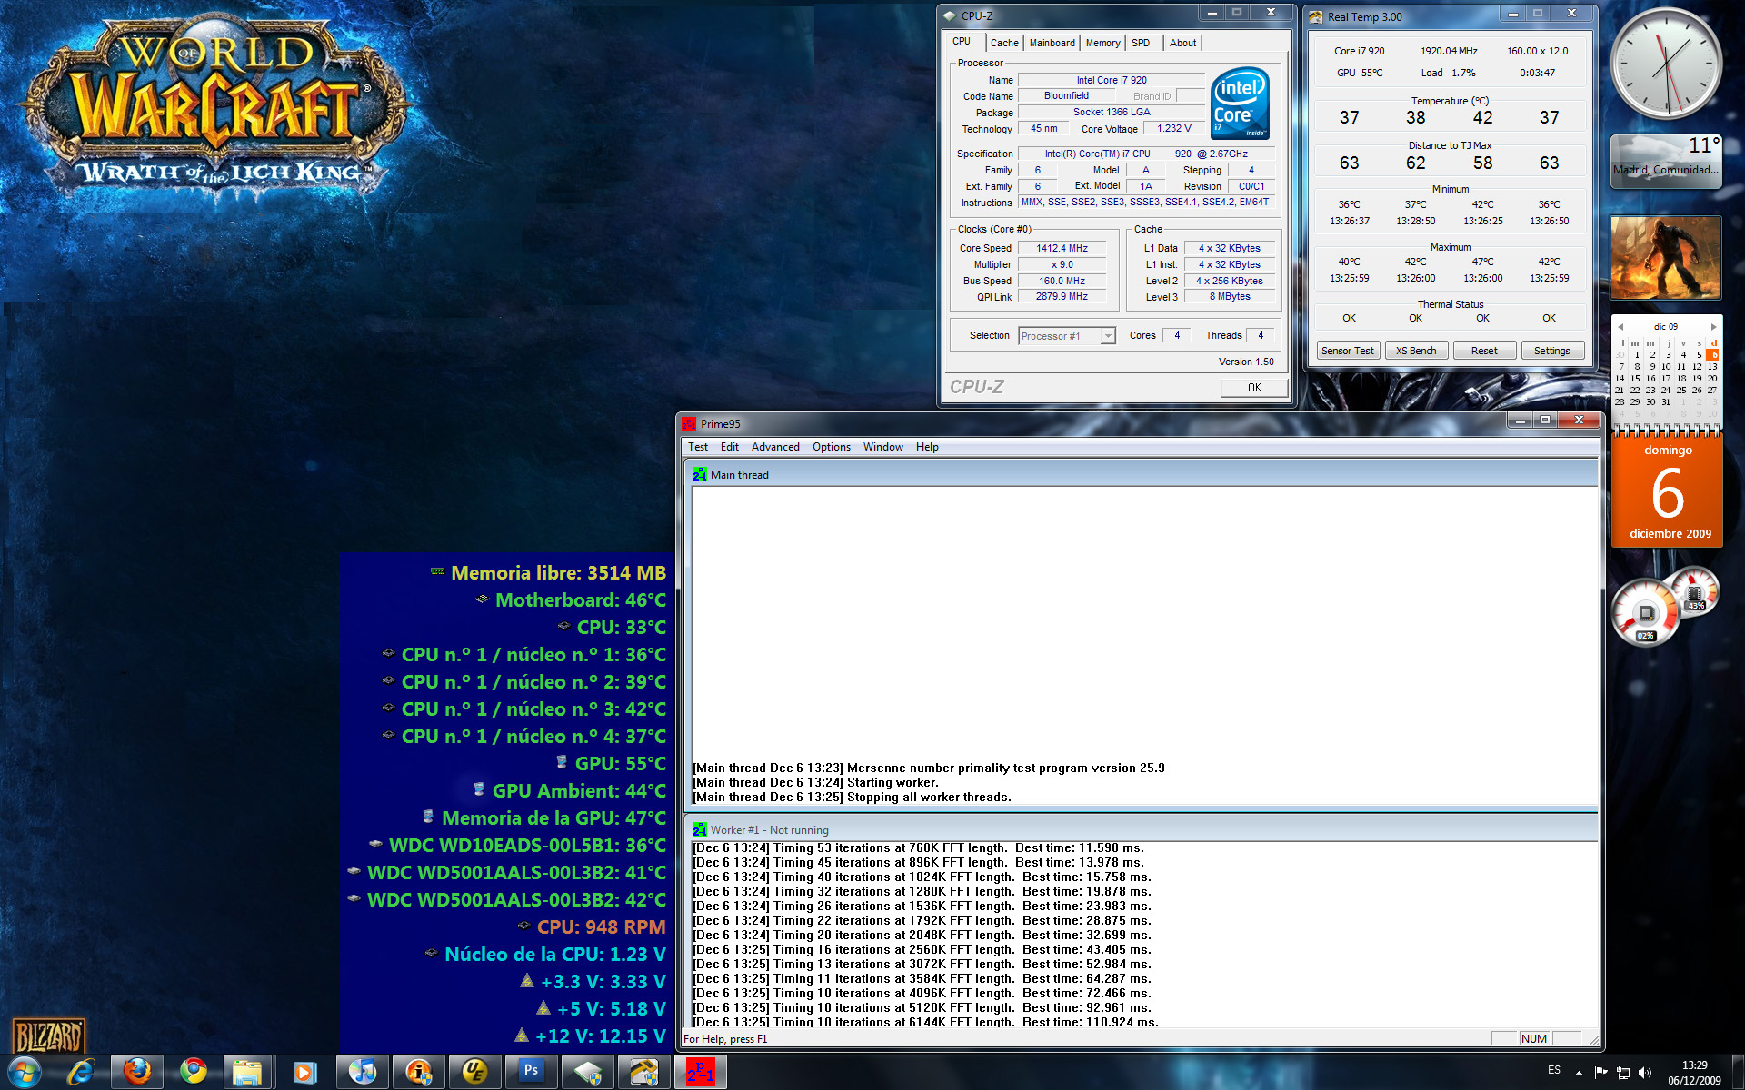
Task: Click the Reset button in Real Temp
Action: 1484,351
